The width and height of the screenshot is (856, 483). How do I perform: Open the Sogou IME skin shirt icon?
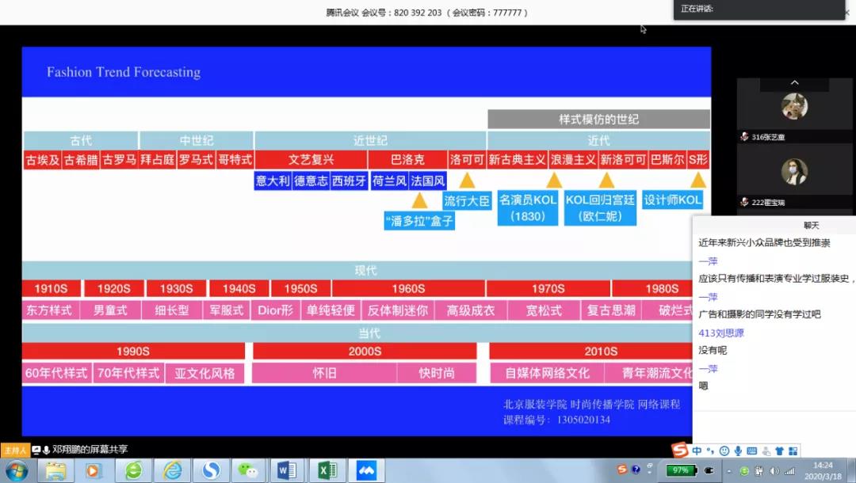[779, 451]
